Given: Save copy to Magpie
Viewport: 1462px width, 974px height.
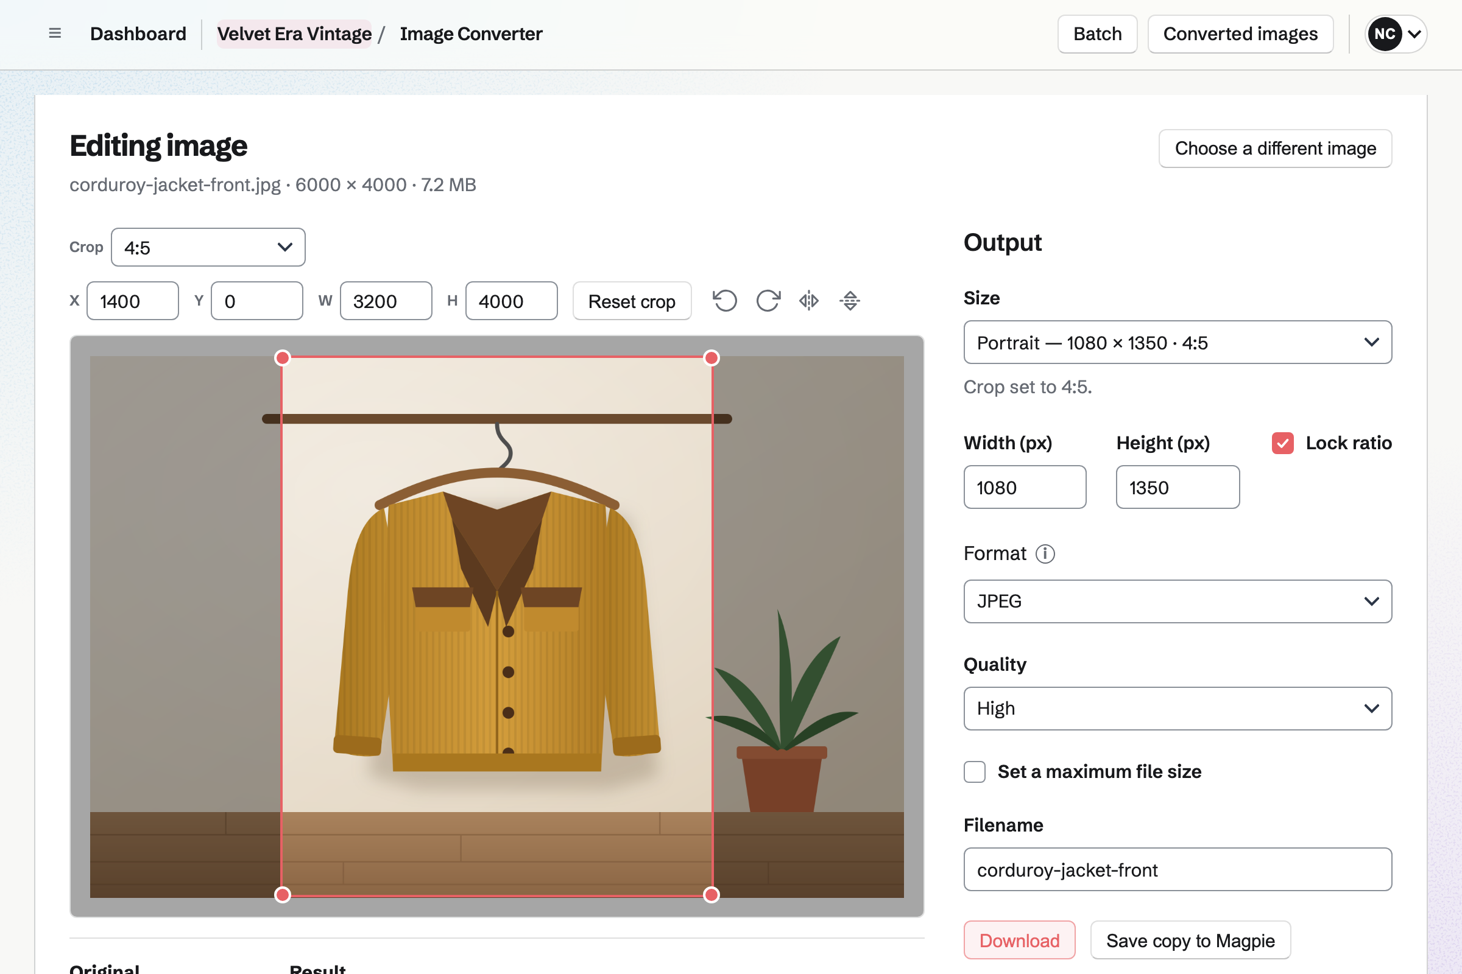Looking at the screenshot, I should click(1190, 941).
